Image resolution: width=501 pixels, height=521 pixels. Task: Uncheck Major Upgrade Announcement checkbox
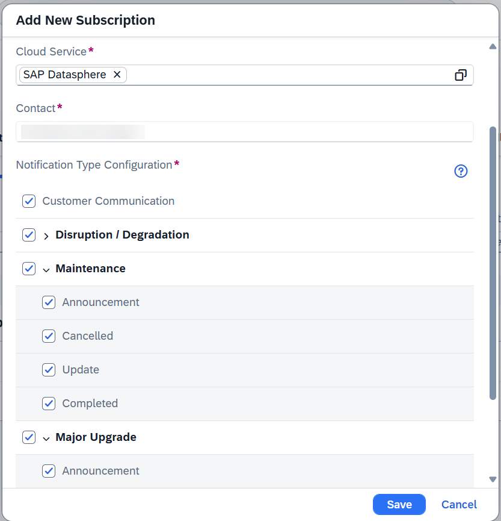pos(49,471)
